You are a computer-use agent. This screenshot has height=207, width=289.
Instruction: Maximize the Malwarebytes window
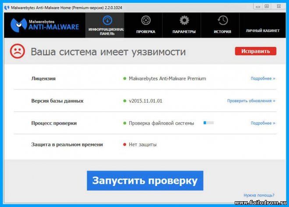(267, 6)
